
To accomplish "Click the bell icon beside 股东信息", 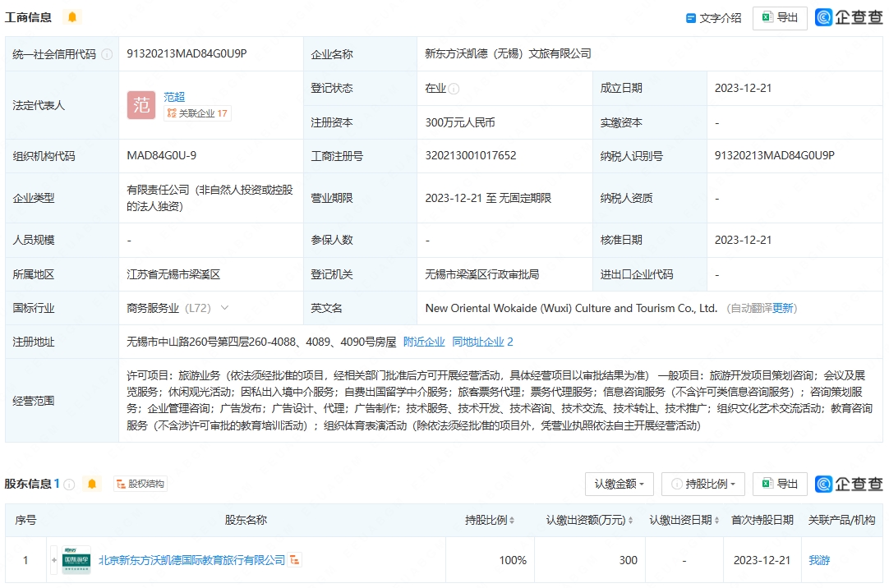I will (92, 484).
